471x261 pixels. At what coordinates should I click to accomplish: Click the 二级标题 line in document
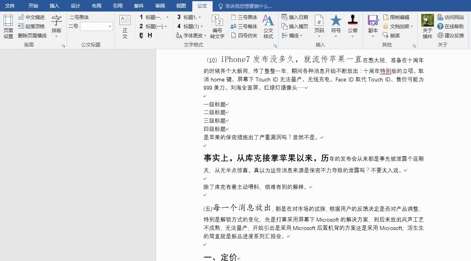[x=215, y=112]
